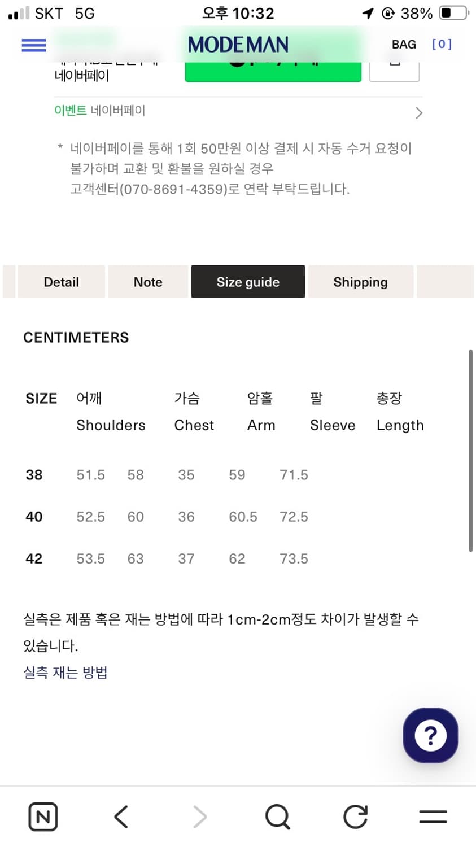Open the BAG link
The width and height of the screenshot is (476, 847).
[x=404, y=45]
